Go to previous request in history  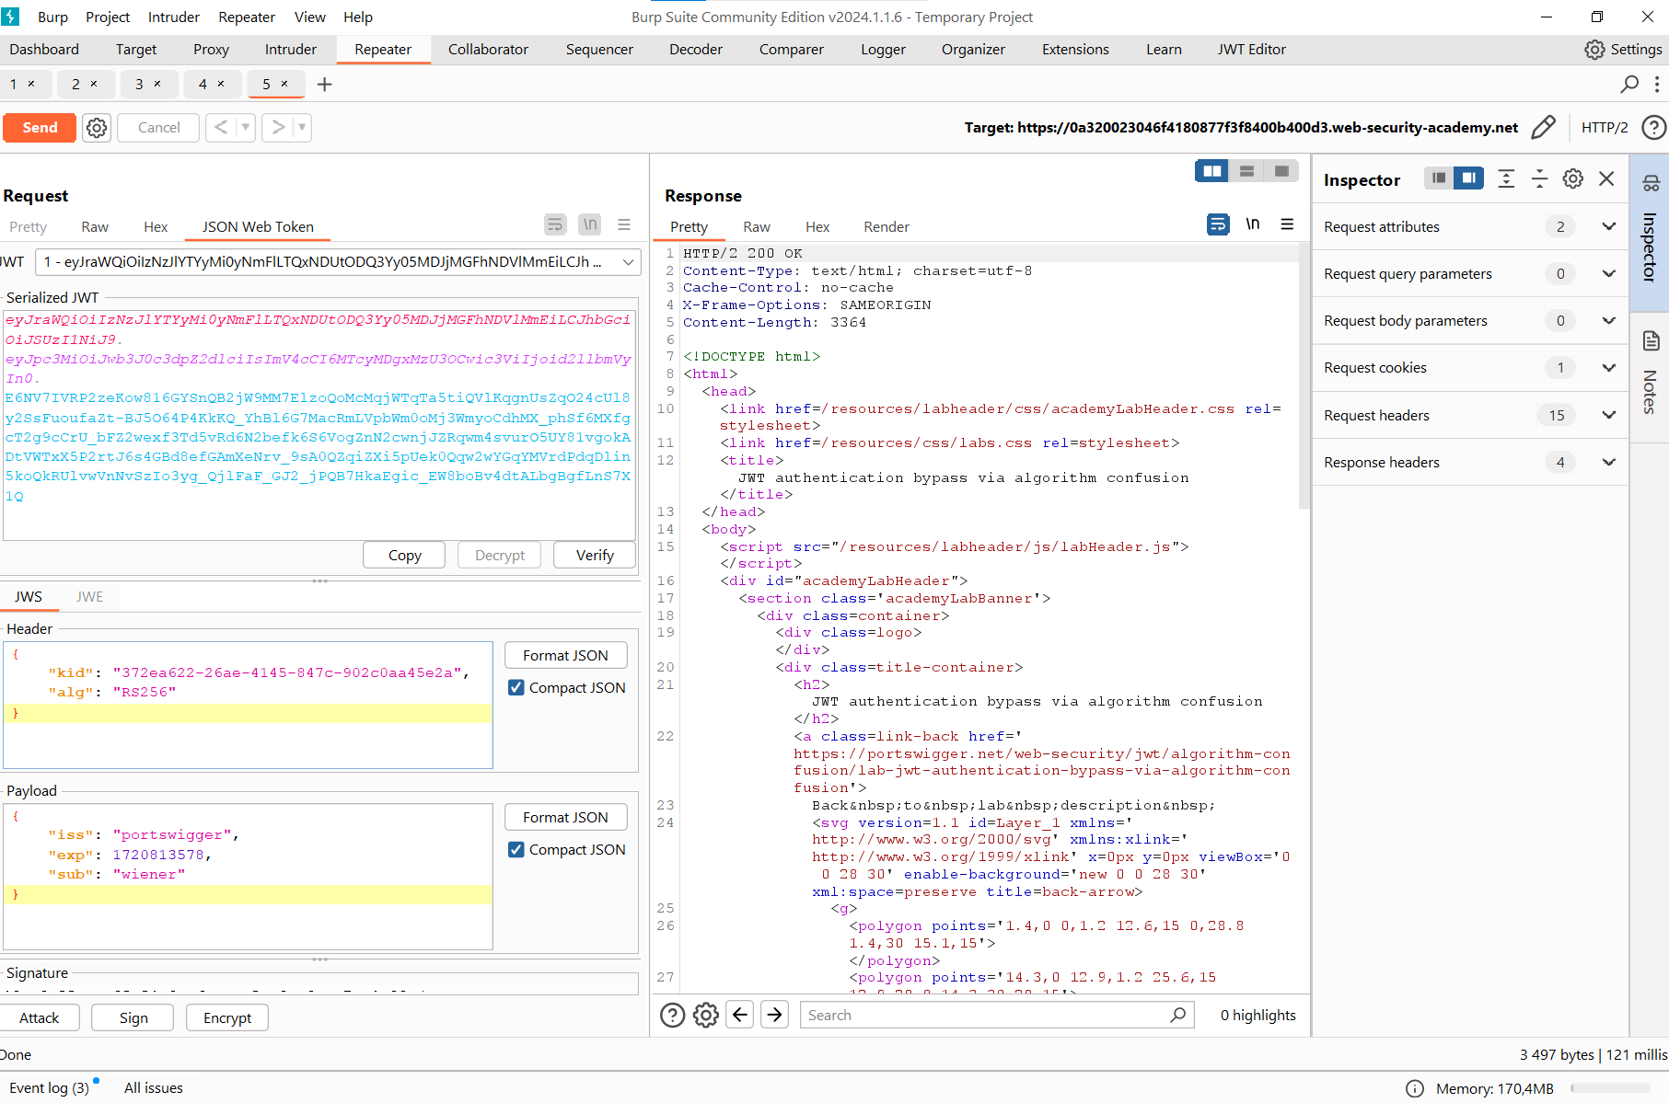[x=221, y=128]
